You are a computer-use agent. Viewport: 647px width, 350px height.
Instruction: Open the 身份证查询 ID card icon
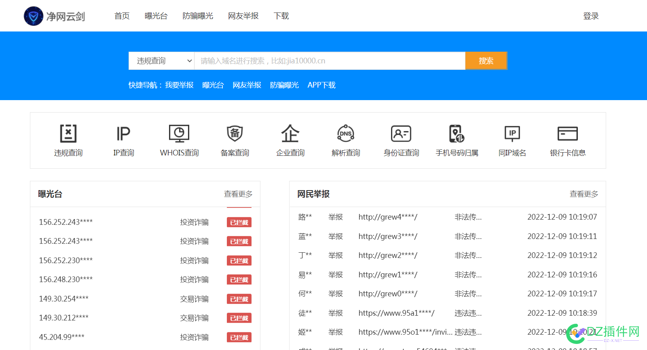(401, 134)
